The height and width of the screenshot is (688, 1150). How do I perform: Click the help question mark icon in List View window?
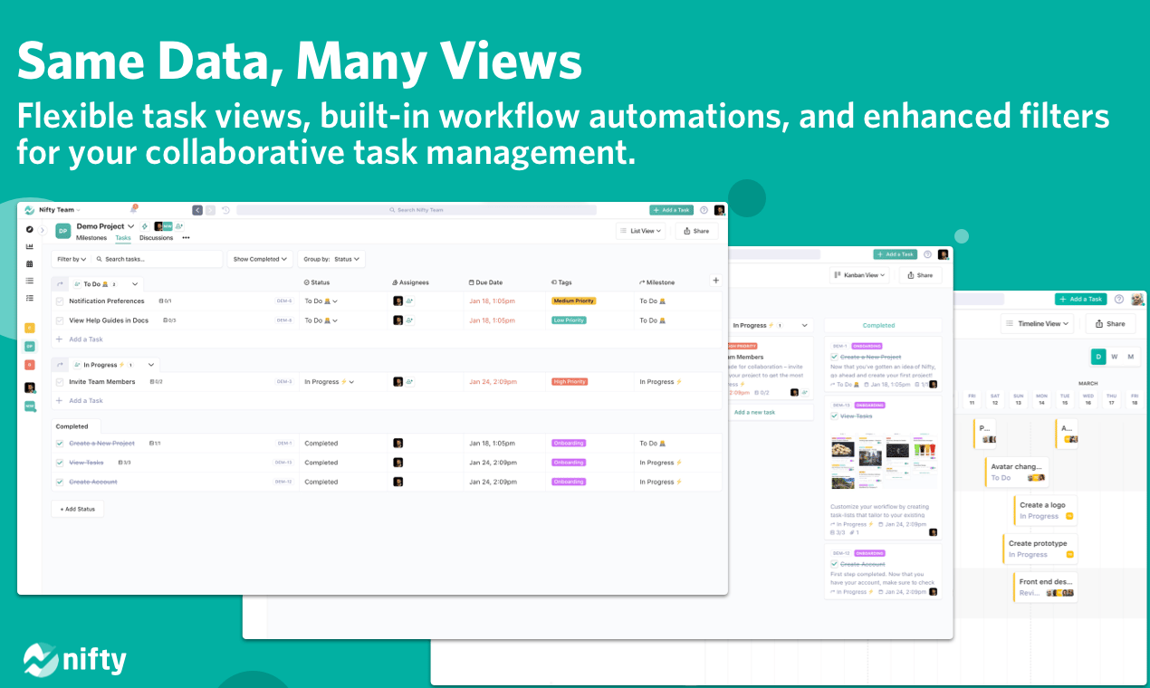(704, 210)
